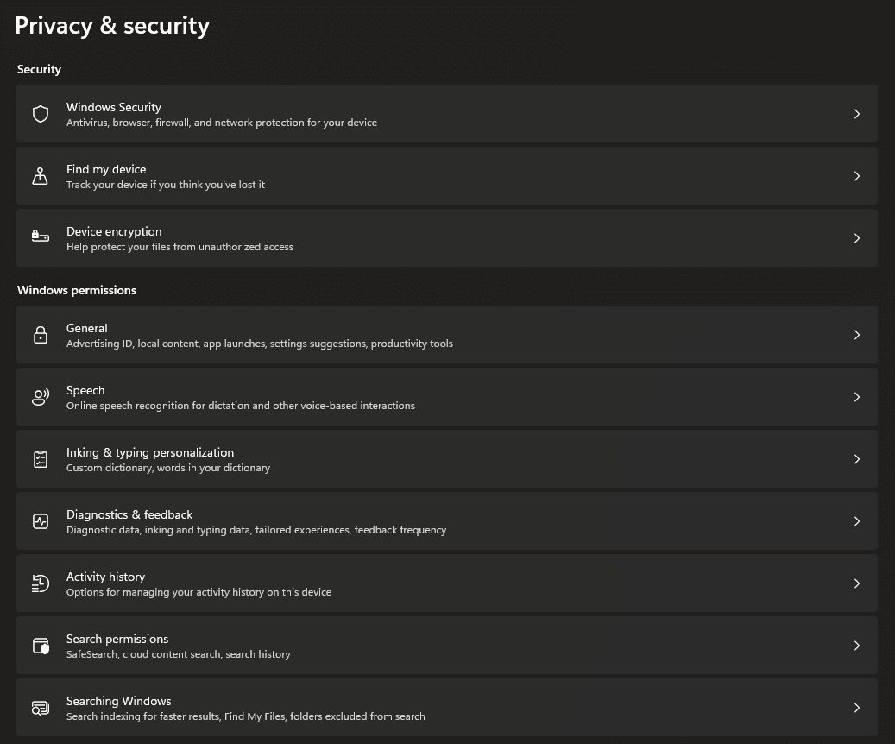Expand Windows Security using its chevron

click(856, 114)
